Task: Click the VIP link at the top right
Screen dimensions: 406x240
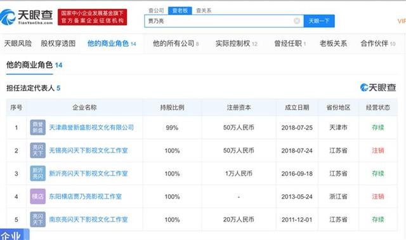Action: click(402, 21)
